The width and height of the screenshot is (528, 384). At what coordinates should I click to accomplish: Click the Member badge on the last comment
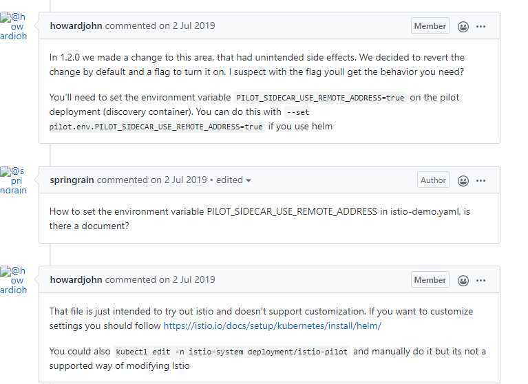coord(430,279)
